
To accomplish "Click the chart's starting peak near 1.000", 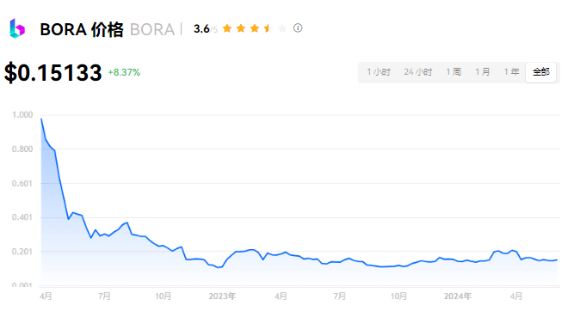I will (x=41, y=119).
